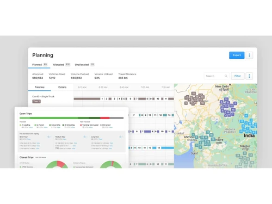Screen dimensions: 272x204
Task: Click the India label on the map
Action: pyautogui.click(x=249, y=135)
